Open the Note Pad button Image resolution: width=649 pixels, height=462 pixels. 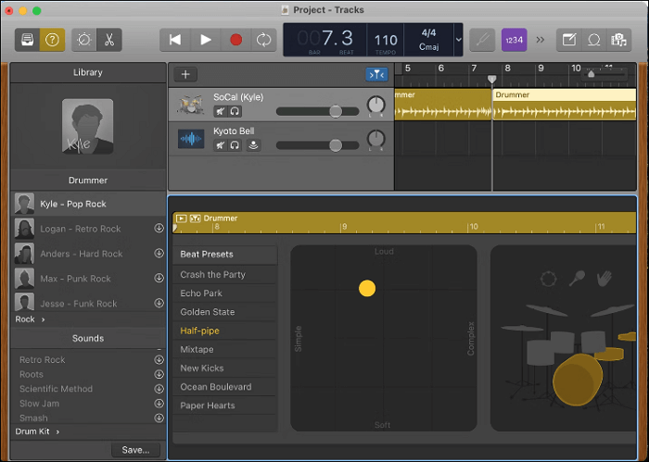click(x=569, y=40)
